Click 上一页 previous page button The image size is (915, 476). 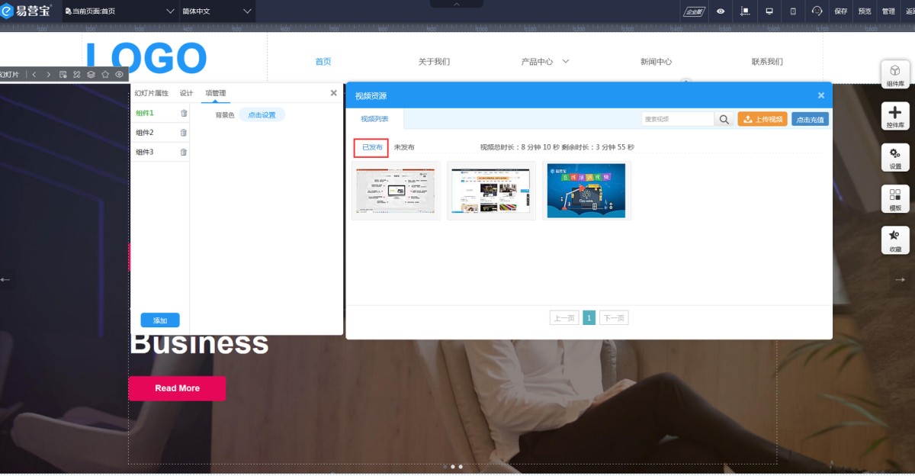coord(564,318)
